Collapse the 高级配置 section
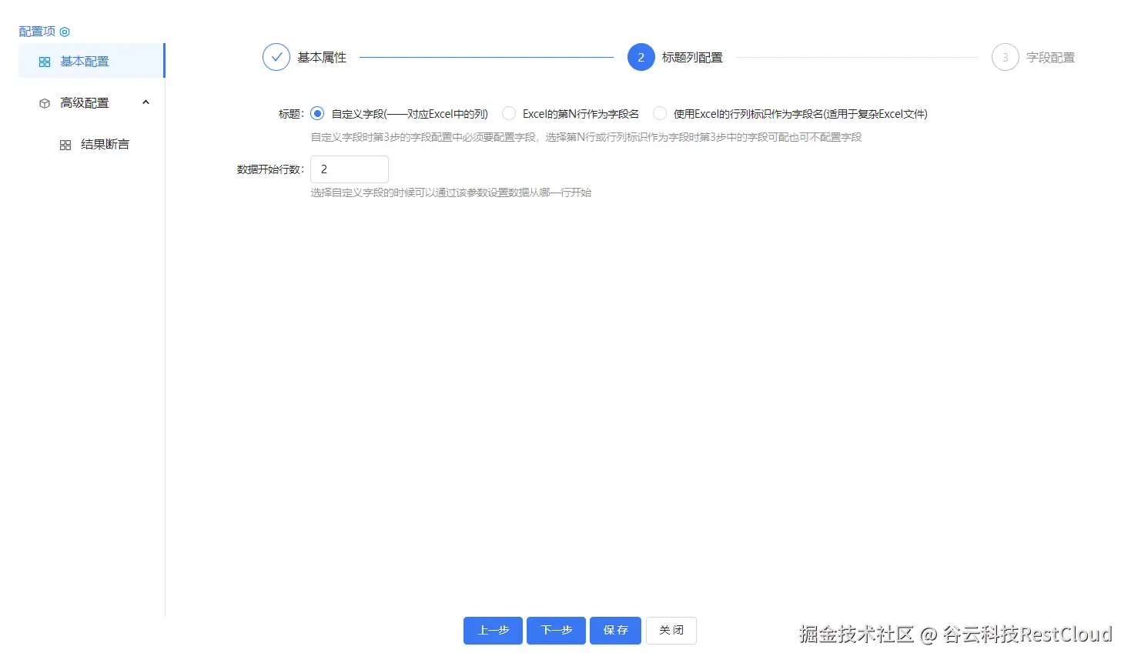The height and width of the screenshot is (663, 1131). [x=146, y=102]
